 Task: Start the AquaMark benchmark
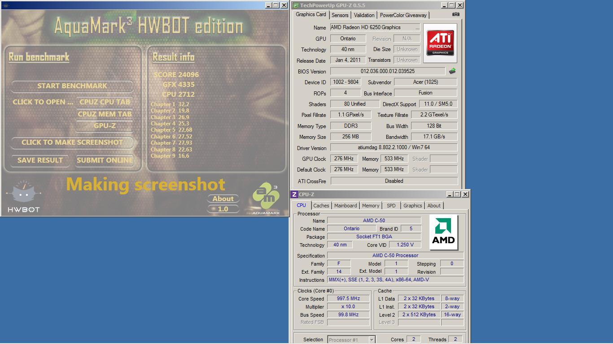(x=72, y=86)
